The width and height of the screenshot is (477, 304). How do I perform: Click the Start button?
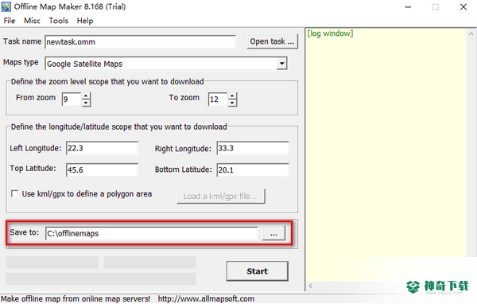[x=257, y=271]
